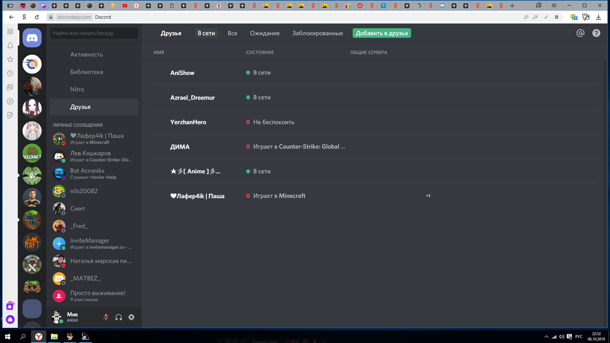
Task: Open DM with InviteManager
Action: 94,243
